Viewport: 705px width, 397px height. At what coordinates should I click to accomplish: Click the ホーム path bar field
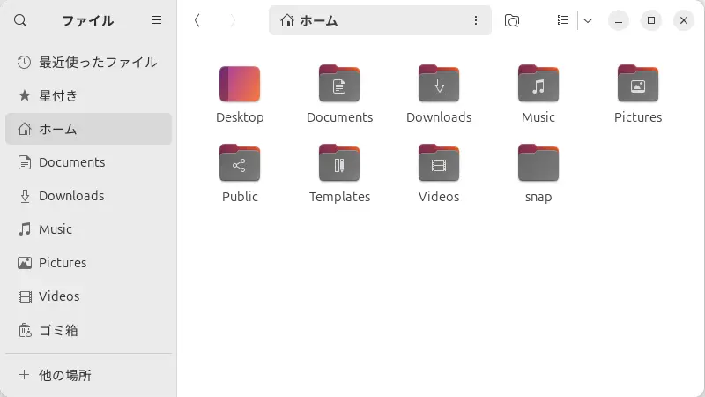click(370, 20)
